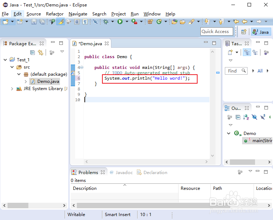
Task: Click the New Java Package icon
Action: click(150, 22)
